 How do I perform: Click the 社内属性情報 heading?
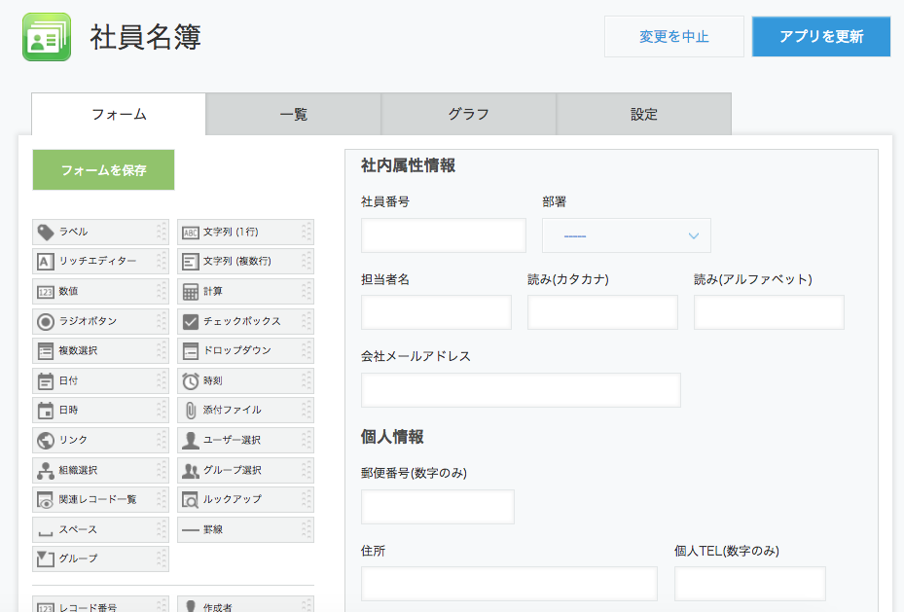click(408, 165)
